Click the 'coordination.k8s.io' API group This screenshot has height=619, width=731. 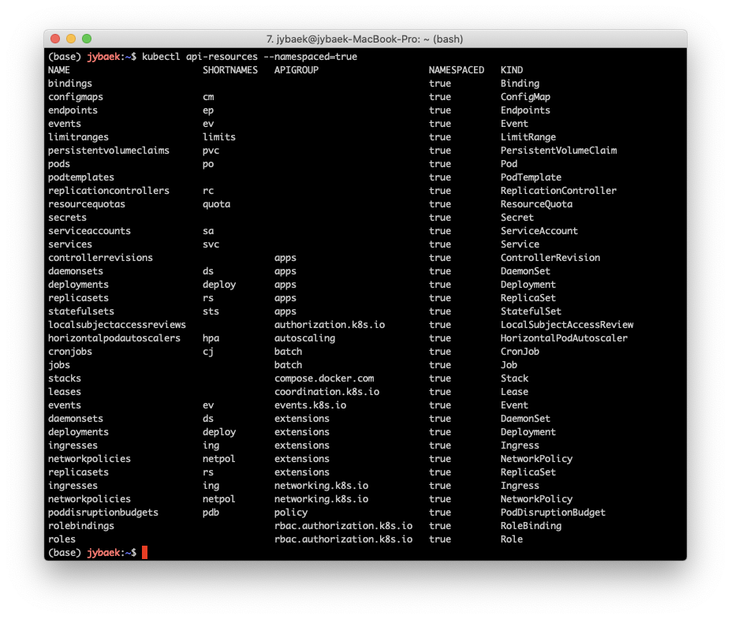coord(326,392)
